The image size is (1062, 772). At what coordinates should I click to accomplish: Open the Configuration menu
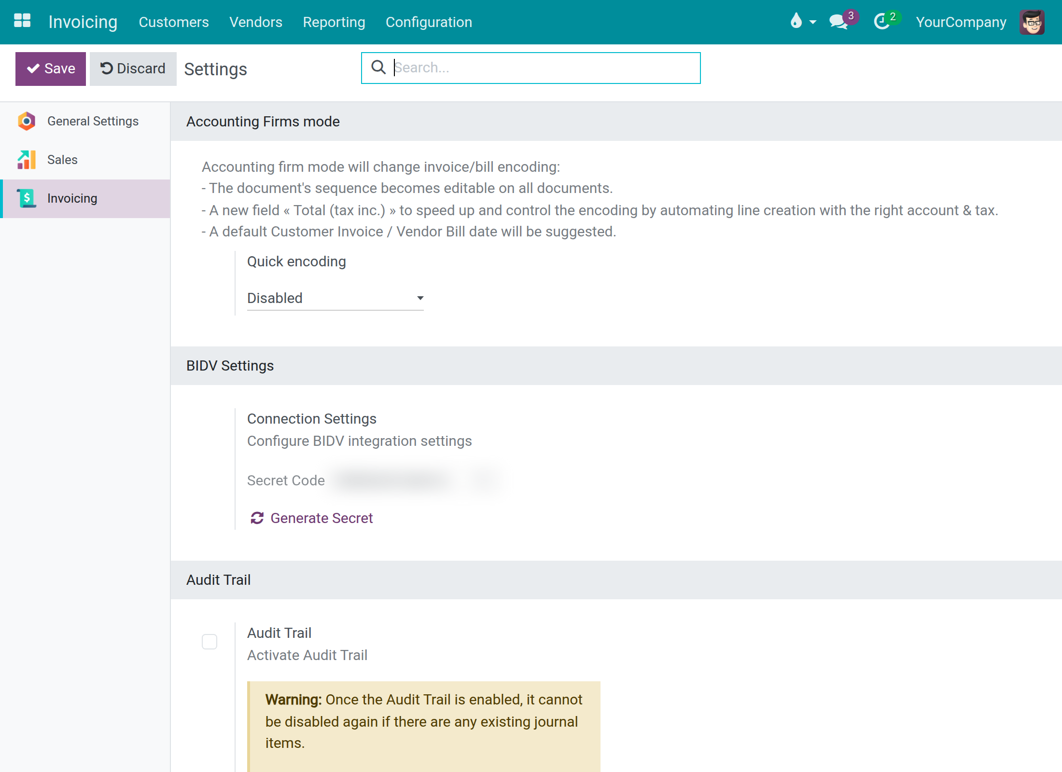pos(429,22)
